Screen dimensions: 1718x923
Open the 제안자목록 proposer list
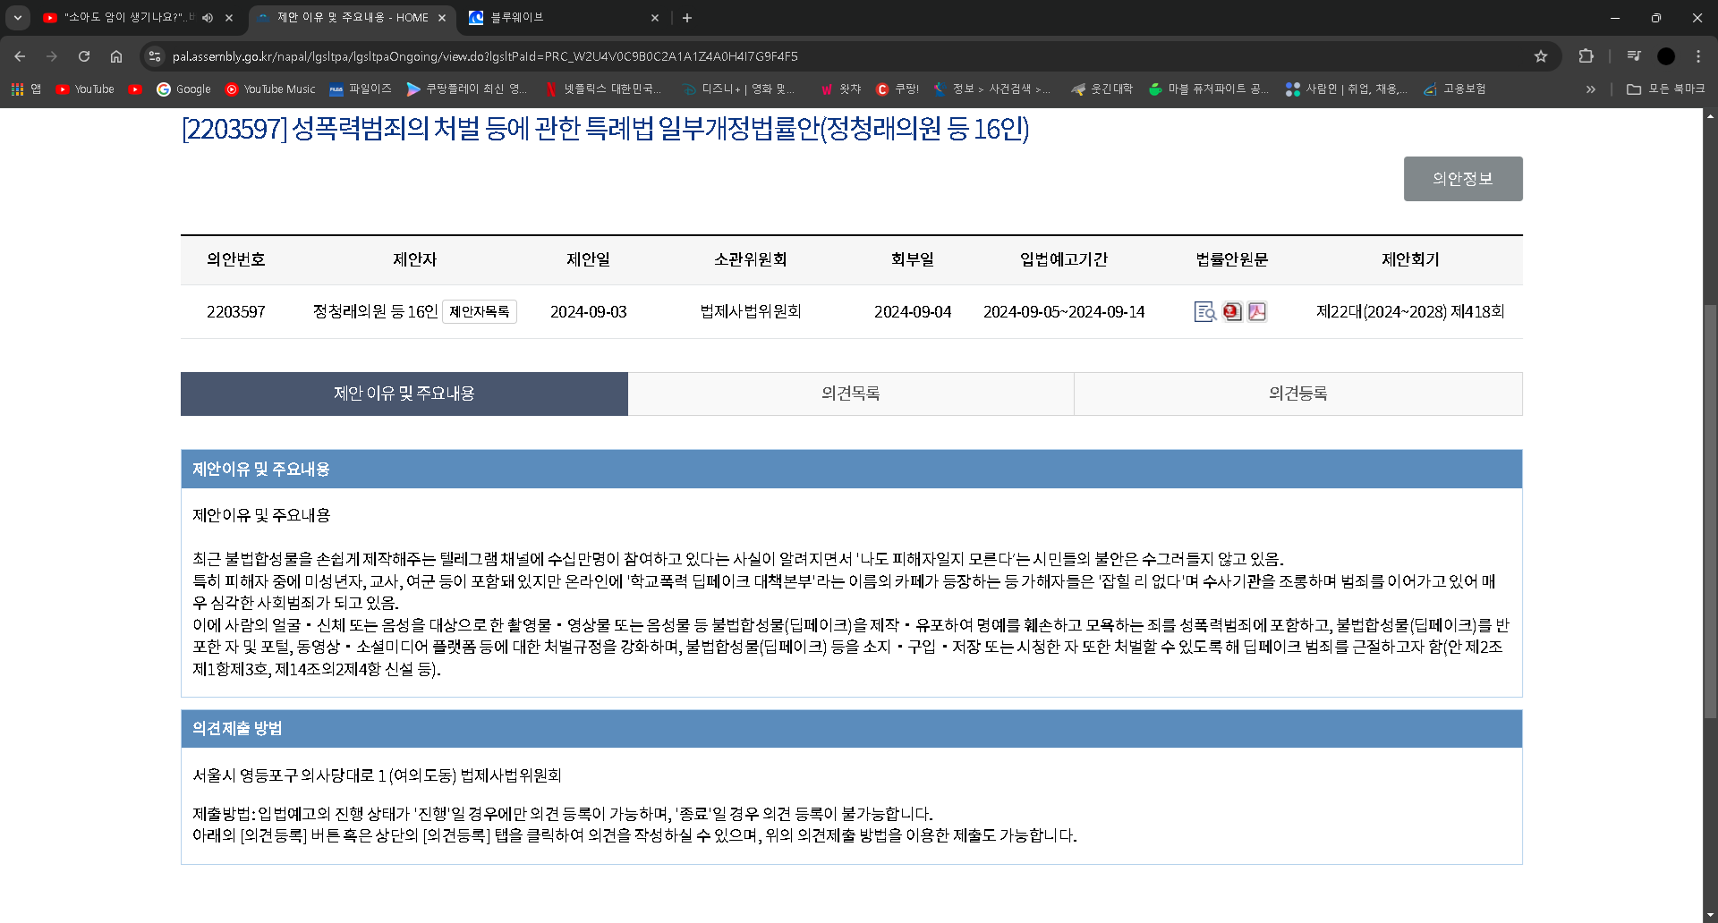click(479, 311)
